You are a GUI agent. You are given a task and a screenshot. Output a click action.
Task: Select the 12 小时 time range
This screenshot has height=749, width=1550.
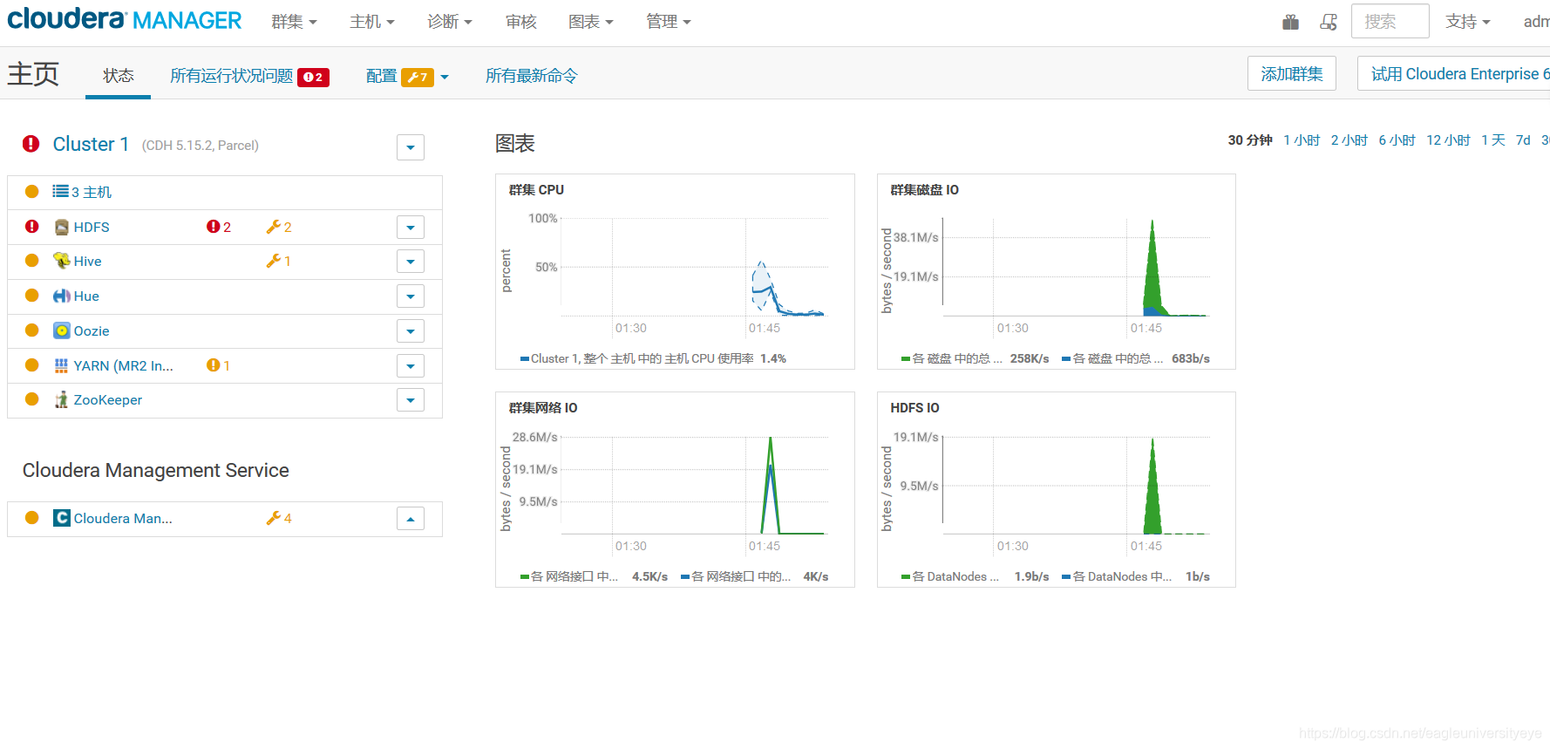(x=1448, y=140)
